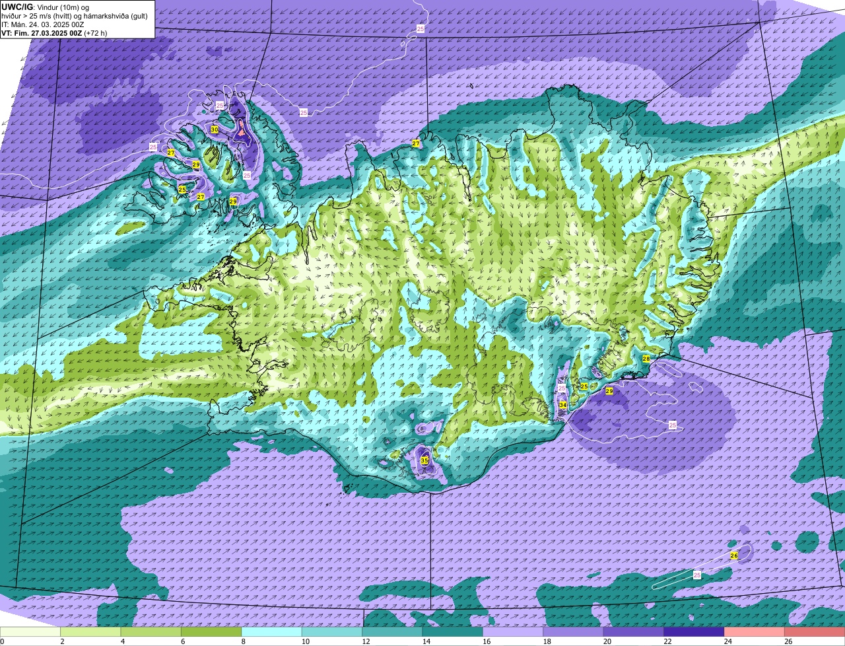
Task: Click the yellow gust marker showing 28
Action: point(646,359)
